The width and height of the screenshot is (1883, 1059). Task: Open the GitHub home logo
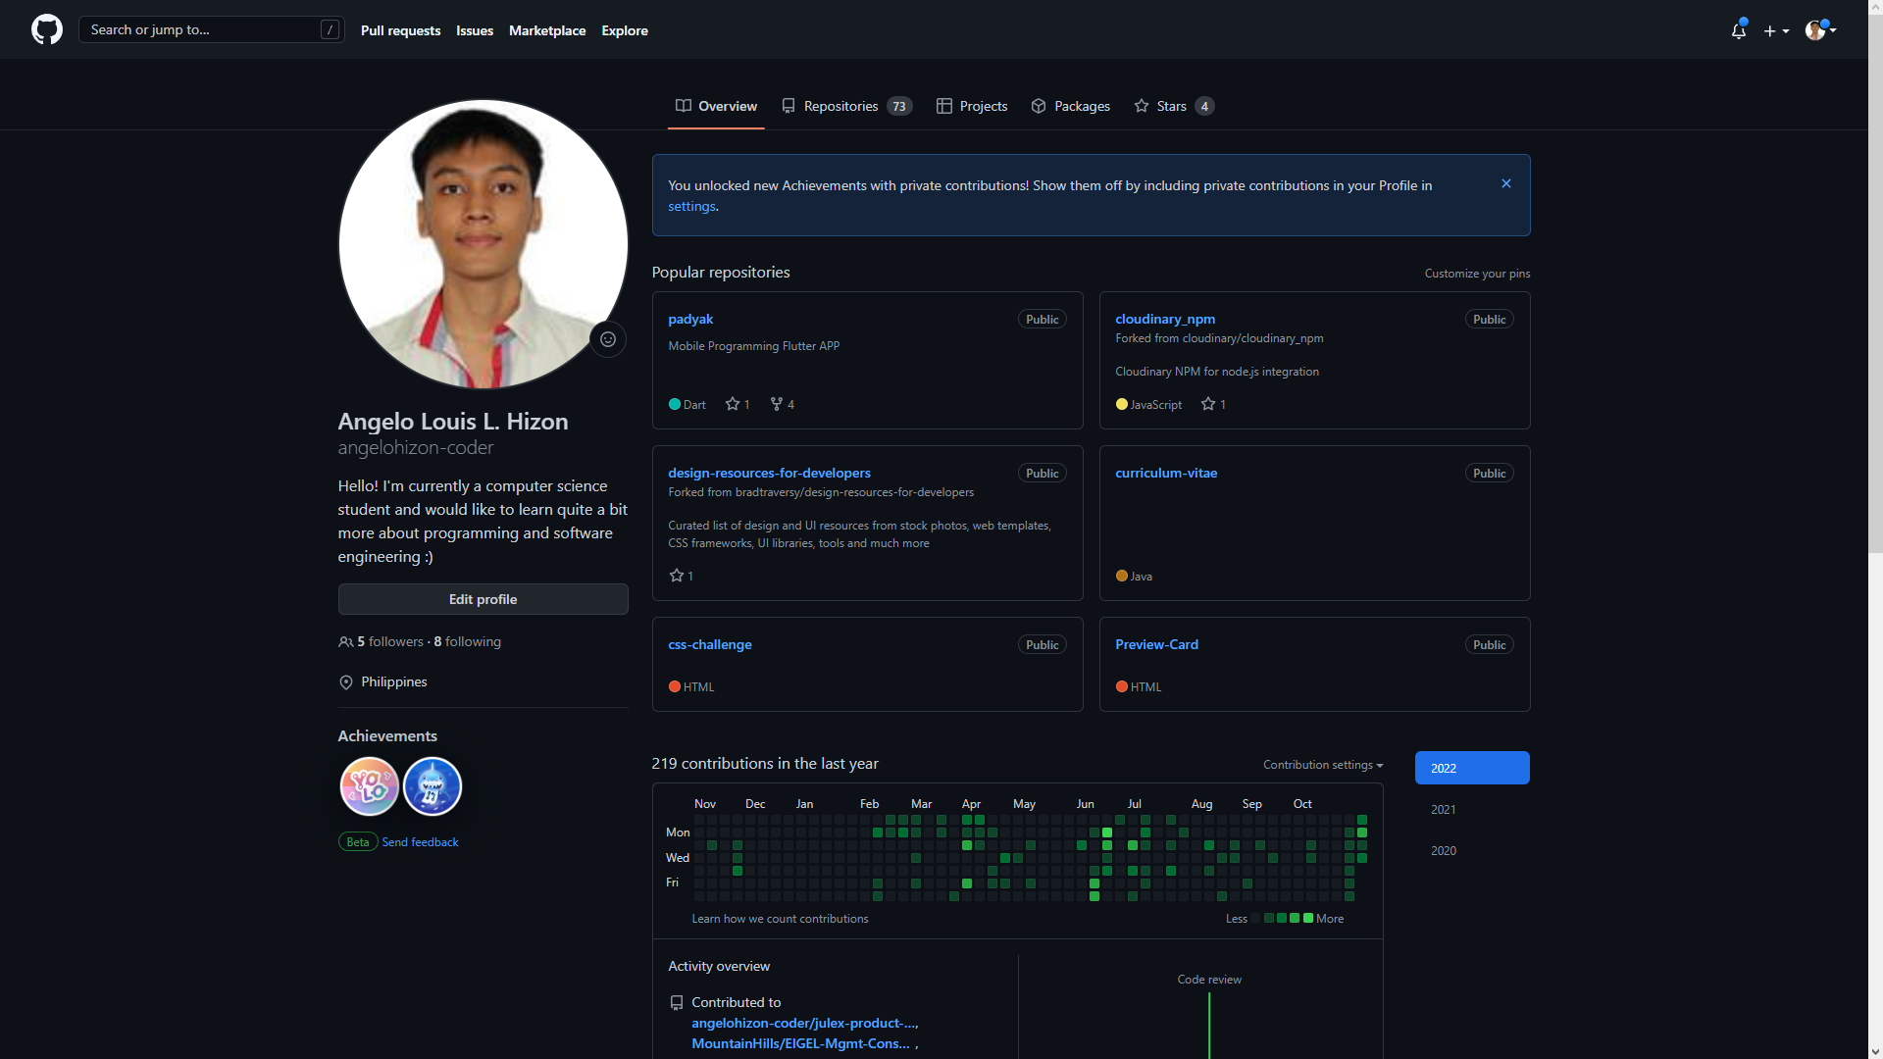(x=47, y=29)
